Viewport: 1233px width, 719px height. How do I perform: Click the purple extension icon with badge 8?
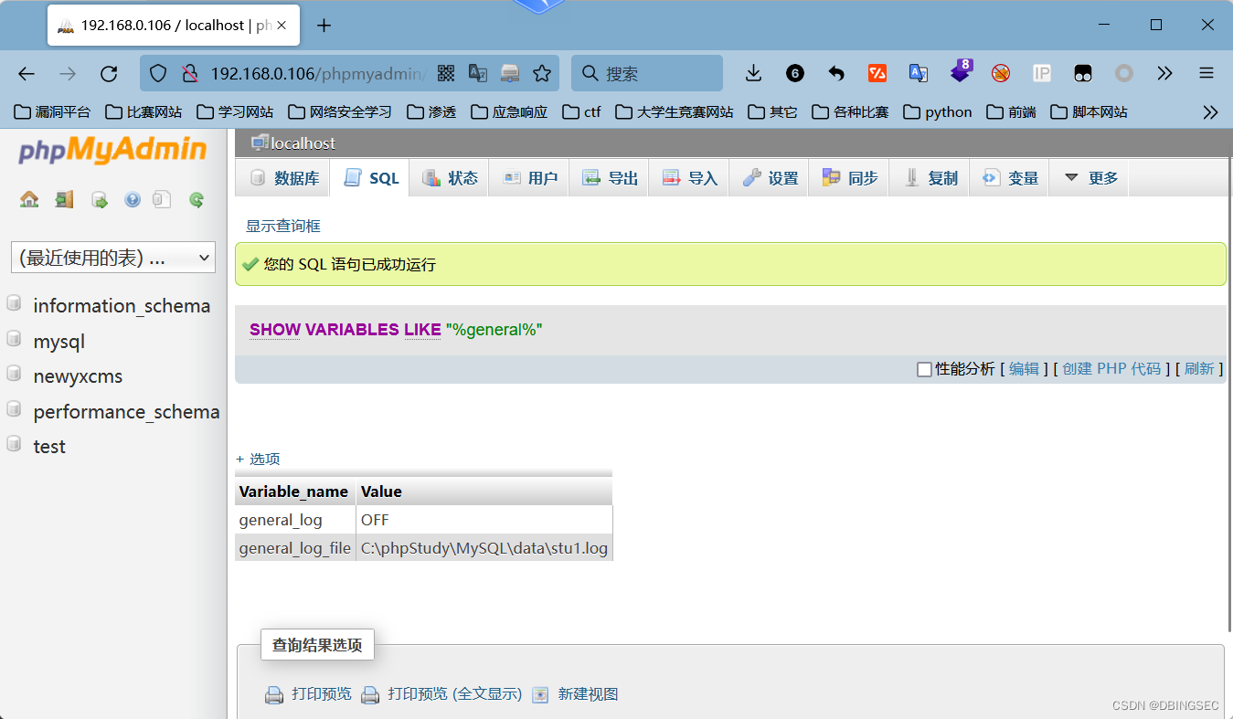point(961,71)
